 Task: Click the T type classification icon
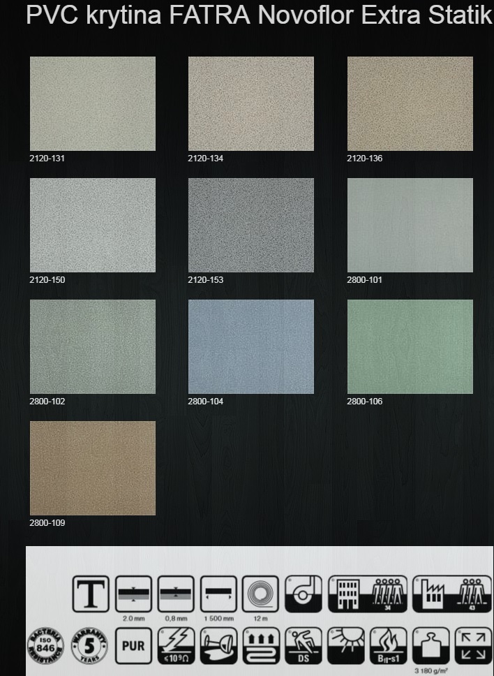point(91,594)
